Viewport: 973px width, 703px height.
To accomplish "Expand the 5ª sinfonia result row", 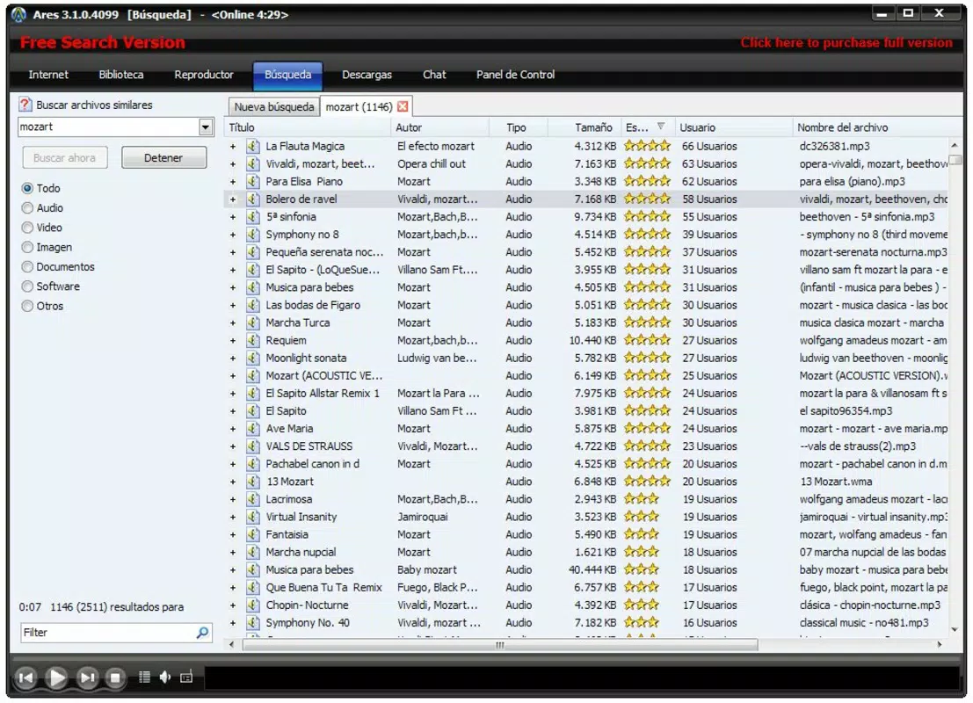I will [x=233, y=217].
